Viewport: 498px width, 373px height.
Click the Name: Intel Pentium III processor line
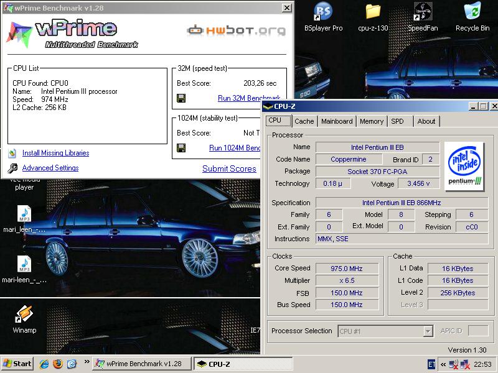coord(65,91)
